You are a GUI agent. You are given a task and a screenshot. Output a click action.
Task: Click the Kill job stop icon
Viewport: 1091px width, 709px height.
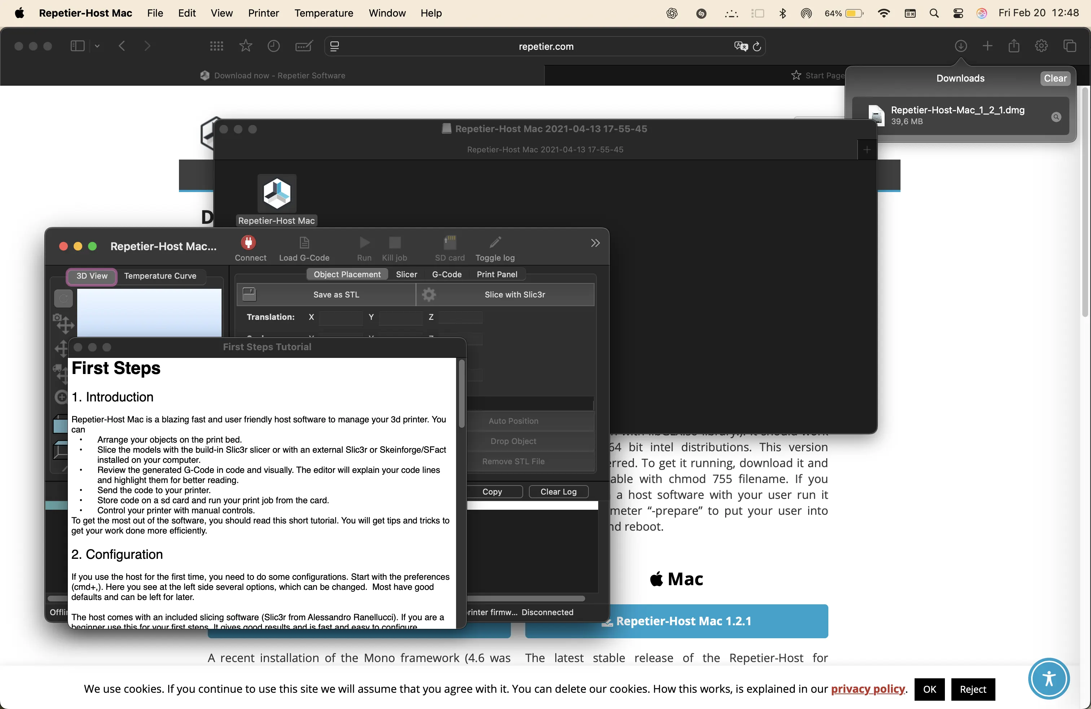coord(394,242)
